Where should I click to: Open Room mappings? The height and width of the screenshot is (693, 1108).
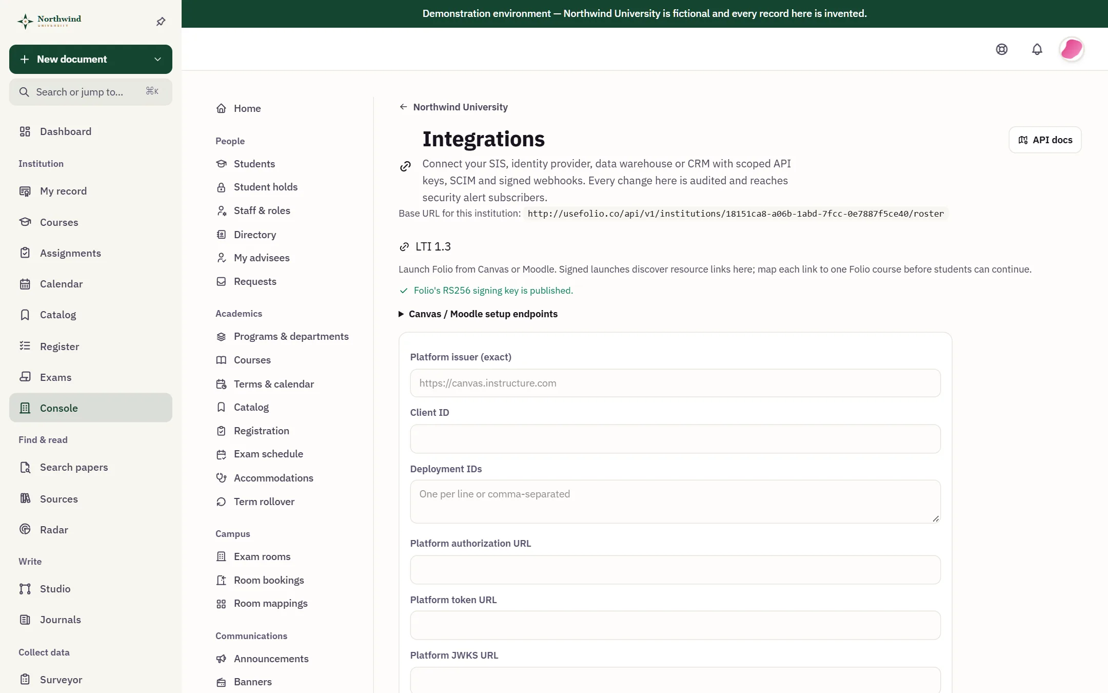[x=270, y=604]
